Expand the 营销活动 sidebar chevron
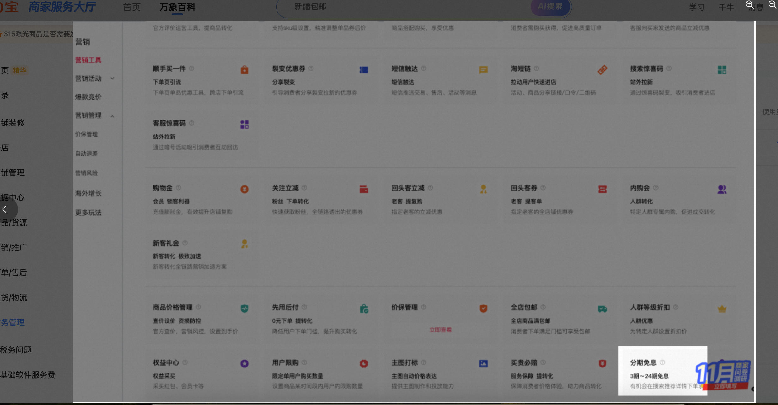This screenshot has width=778, height=405. click(x=112, y=79)
